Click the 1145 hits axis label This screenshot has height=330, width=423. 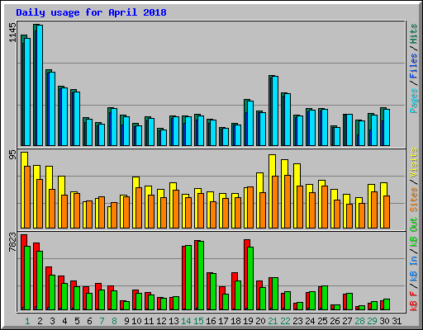point(12,33)
